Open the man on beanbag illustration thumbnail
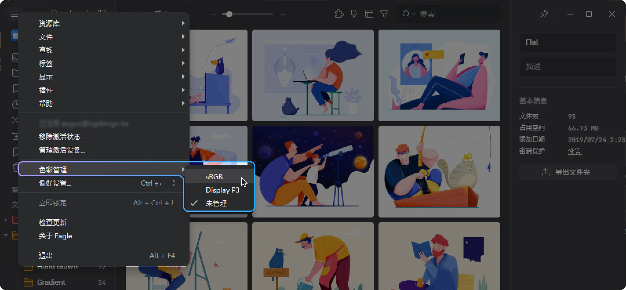 click(x=439, y=75)
